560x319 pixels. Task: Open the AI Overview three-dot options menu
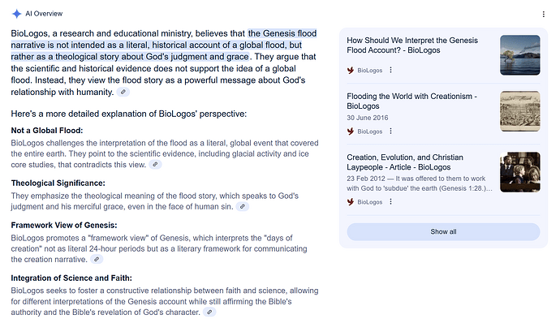(x=543, y=14)
